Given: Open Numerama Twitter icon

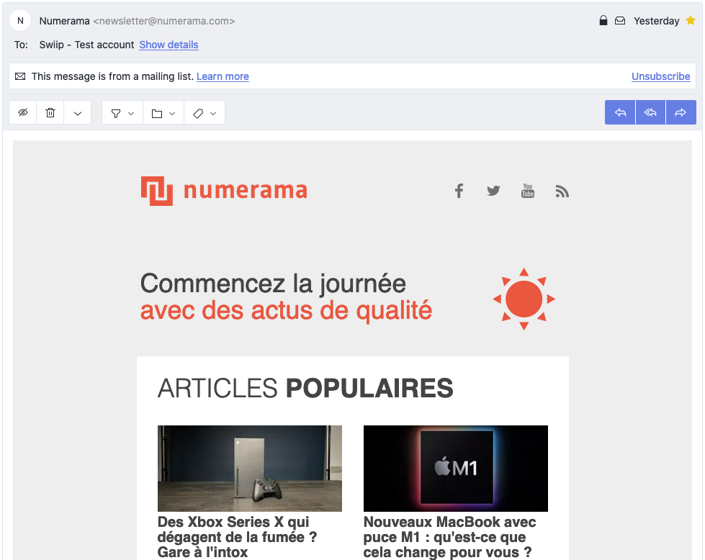Looking at the screenshot, I should click(493, 191).
